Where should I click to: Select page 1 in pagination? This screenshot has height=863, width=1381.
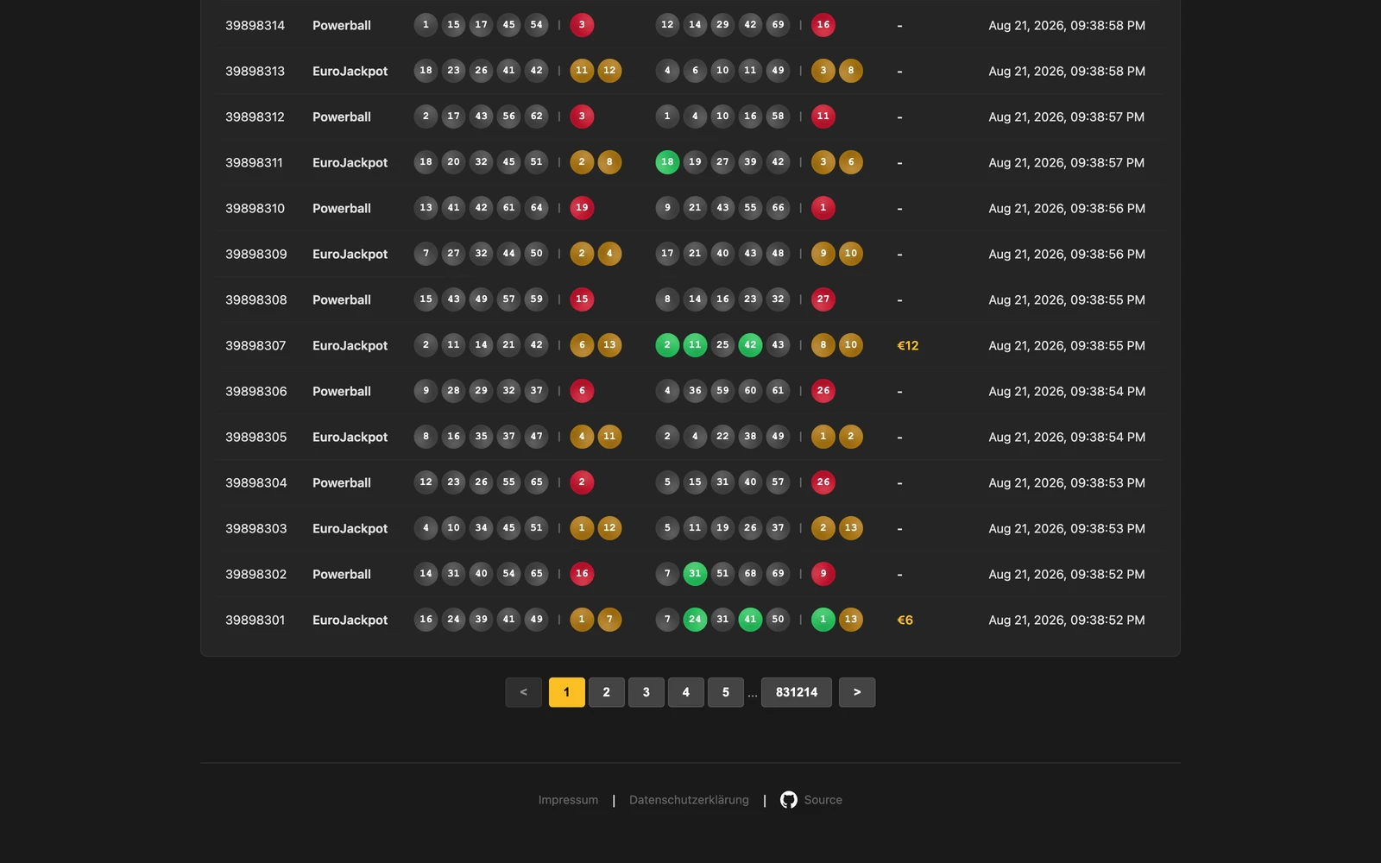click(567, 692)
